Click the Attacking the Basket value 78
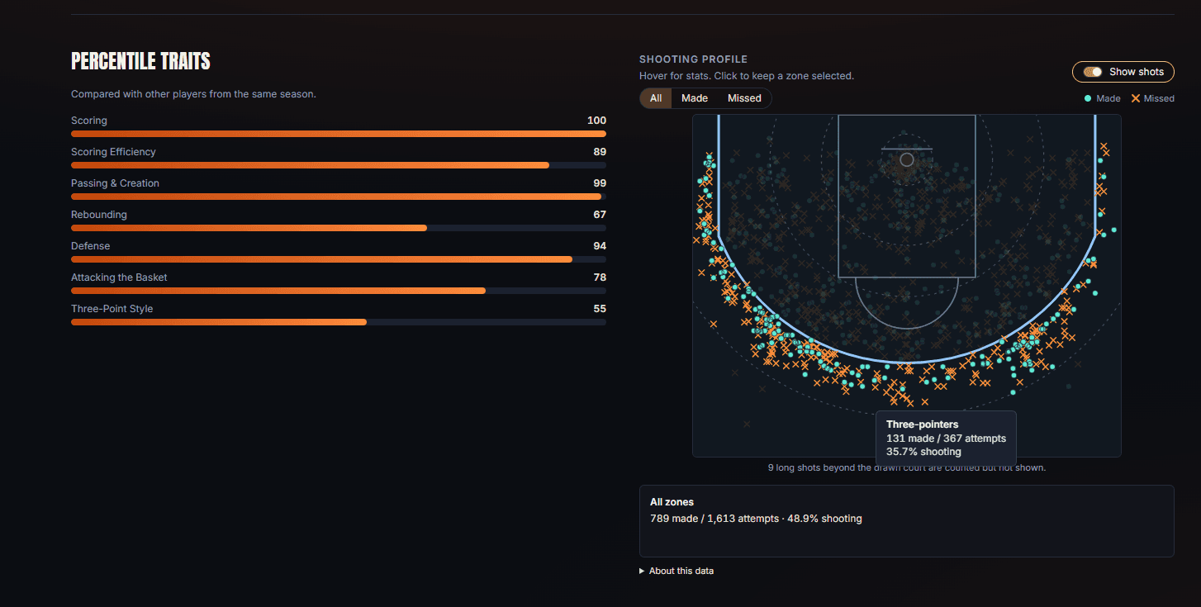Screen dimensions: 1201x607 pos(600,277)
